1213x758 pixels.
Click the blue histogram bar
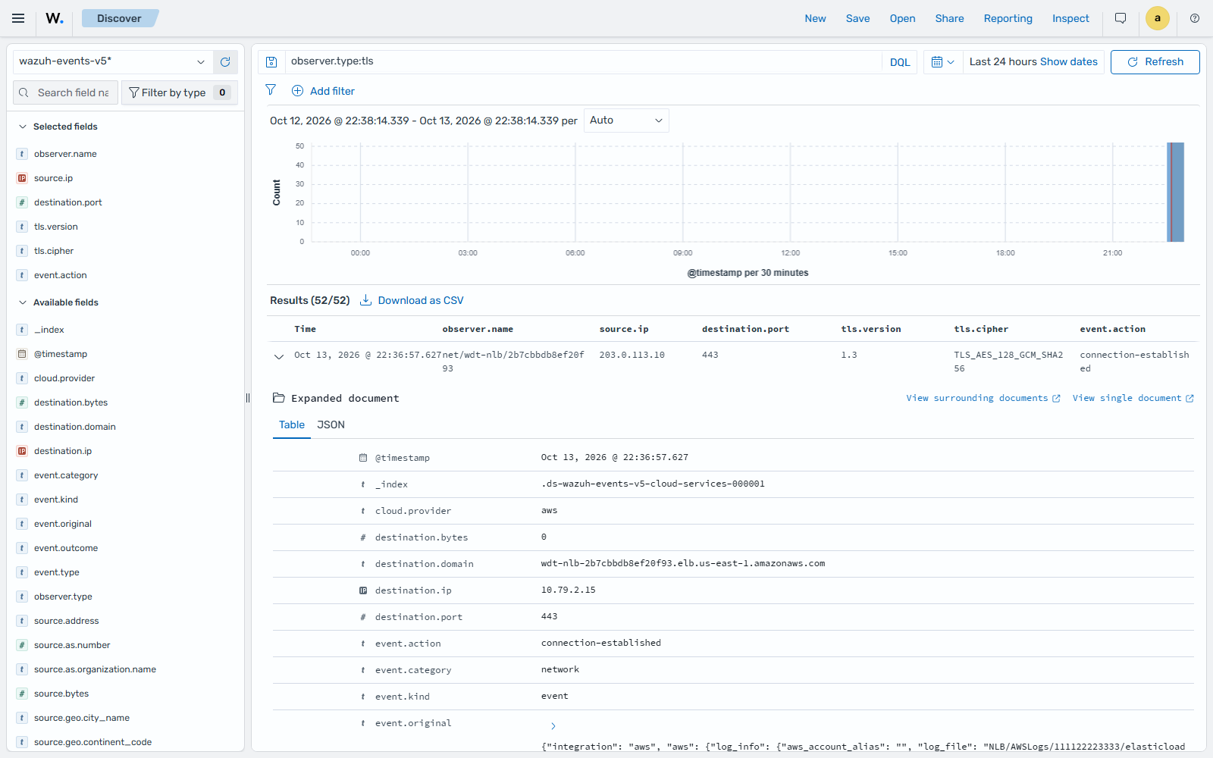click(x=1175, y=192)
